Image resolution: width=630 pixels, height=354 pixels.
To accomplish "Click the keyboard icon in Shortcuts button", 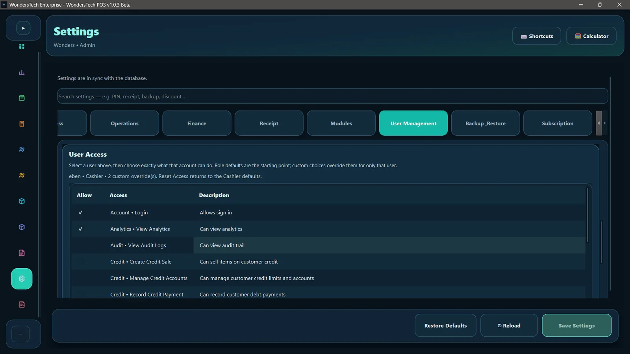I will click(x=524, y=37).
